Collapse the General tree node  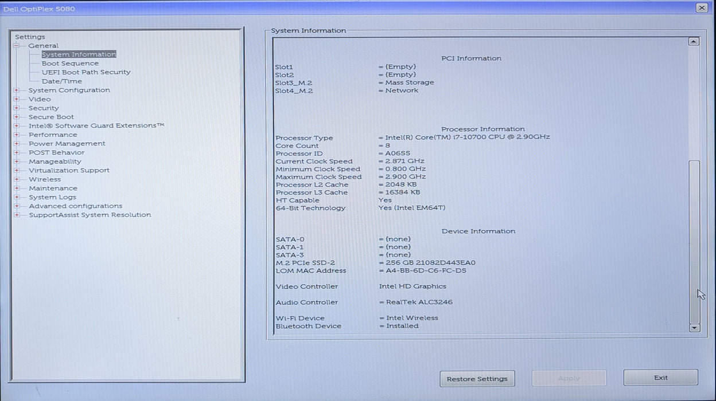click(17, 46)
